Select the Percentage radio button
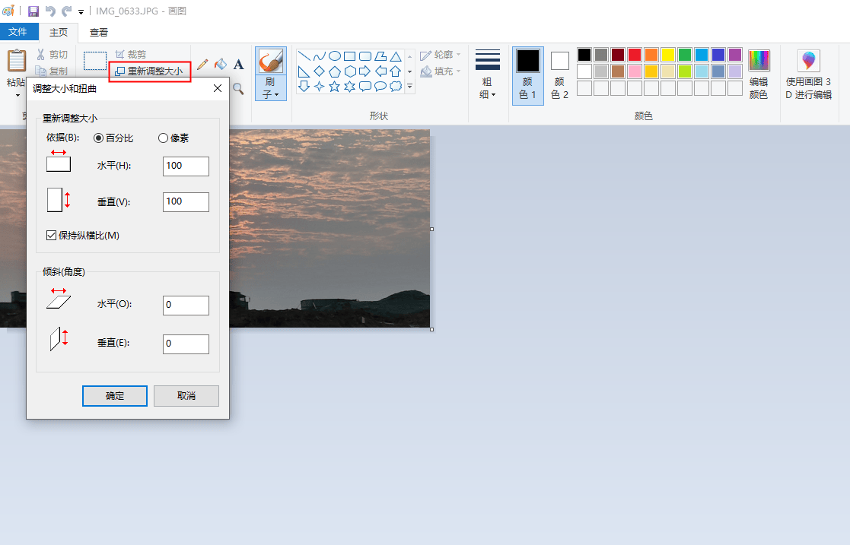 pyautogui.click(x=98, y=138)
